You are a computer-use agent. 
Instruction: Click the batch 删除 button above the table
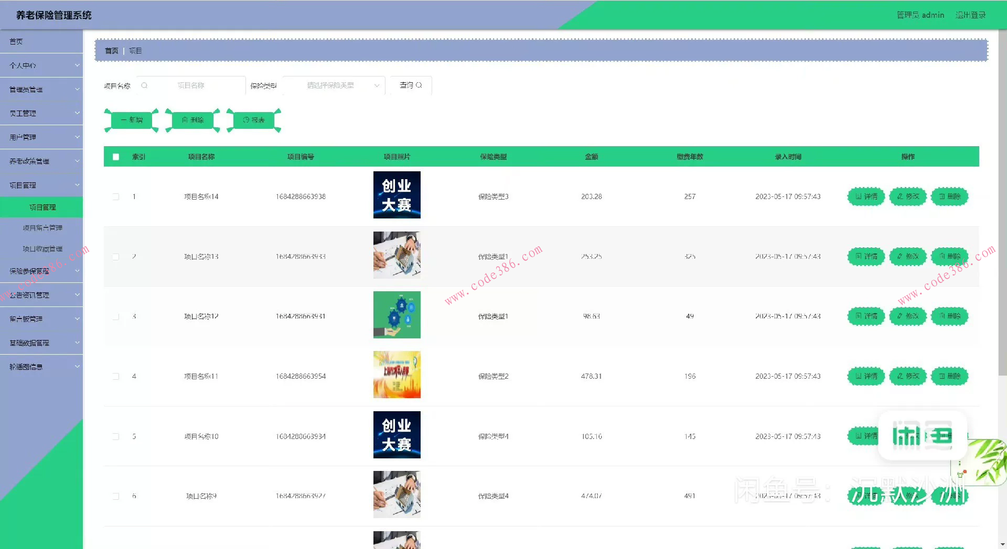192,120
